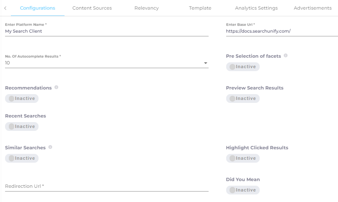Click the Redirection Url input field
This screenshot has height=202, width=338.
point(107,186)
